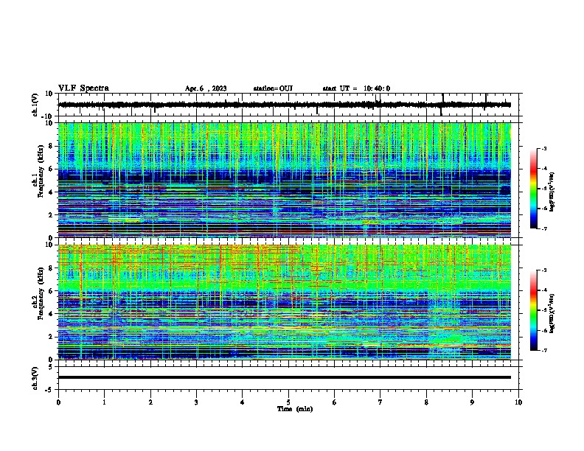Image resolution: width=584 pixels, height=451 pixels.
Task: Click the time axis tick label "8"
Action: pos(426,402)
